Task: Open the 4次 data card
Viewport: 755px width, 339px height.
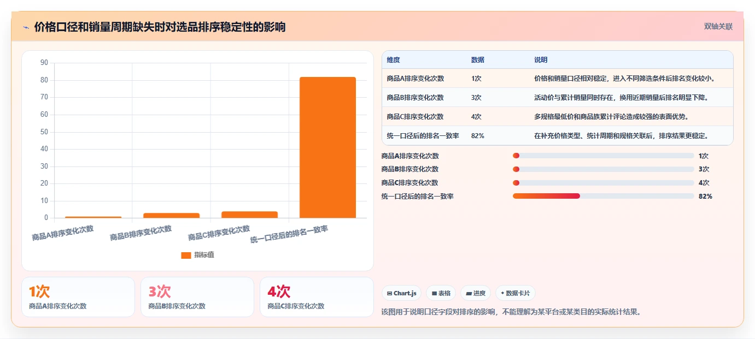Action: [317, 297]
